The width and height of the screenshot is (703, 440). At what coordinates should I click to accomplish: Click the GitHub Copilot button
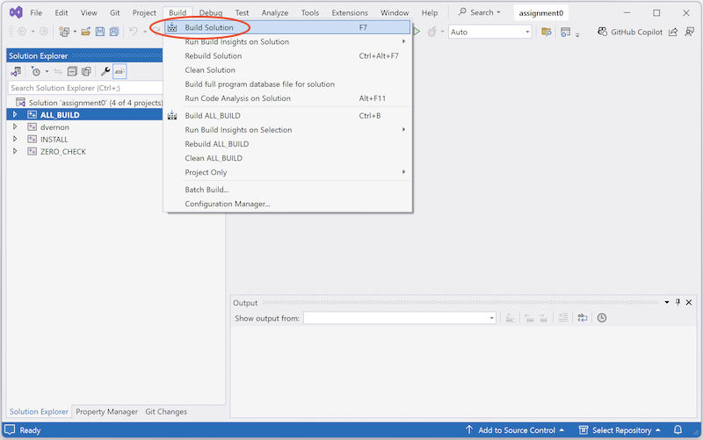tap(629, 32)
